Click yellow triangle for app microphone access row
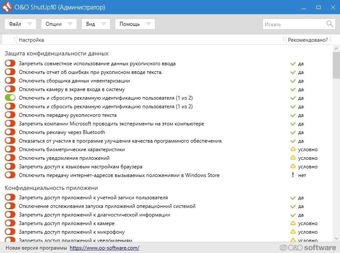 tap(293, 232)
